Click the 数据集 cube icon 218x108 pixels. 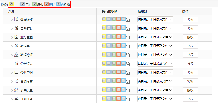pos(16,46)
